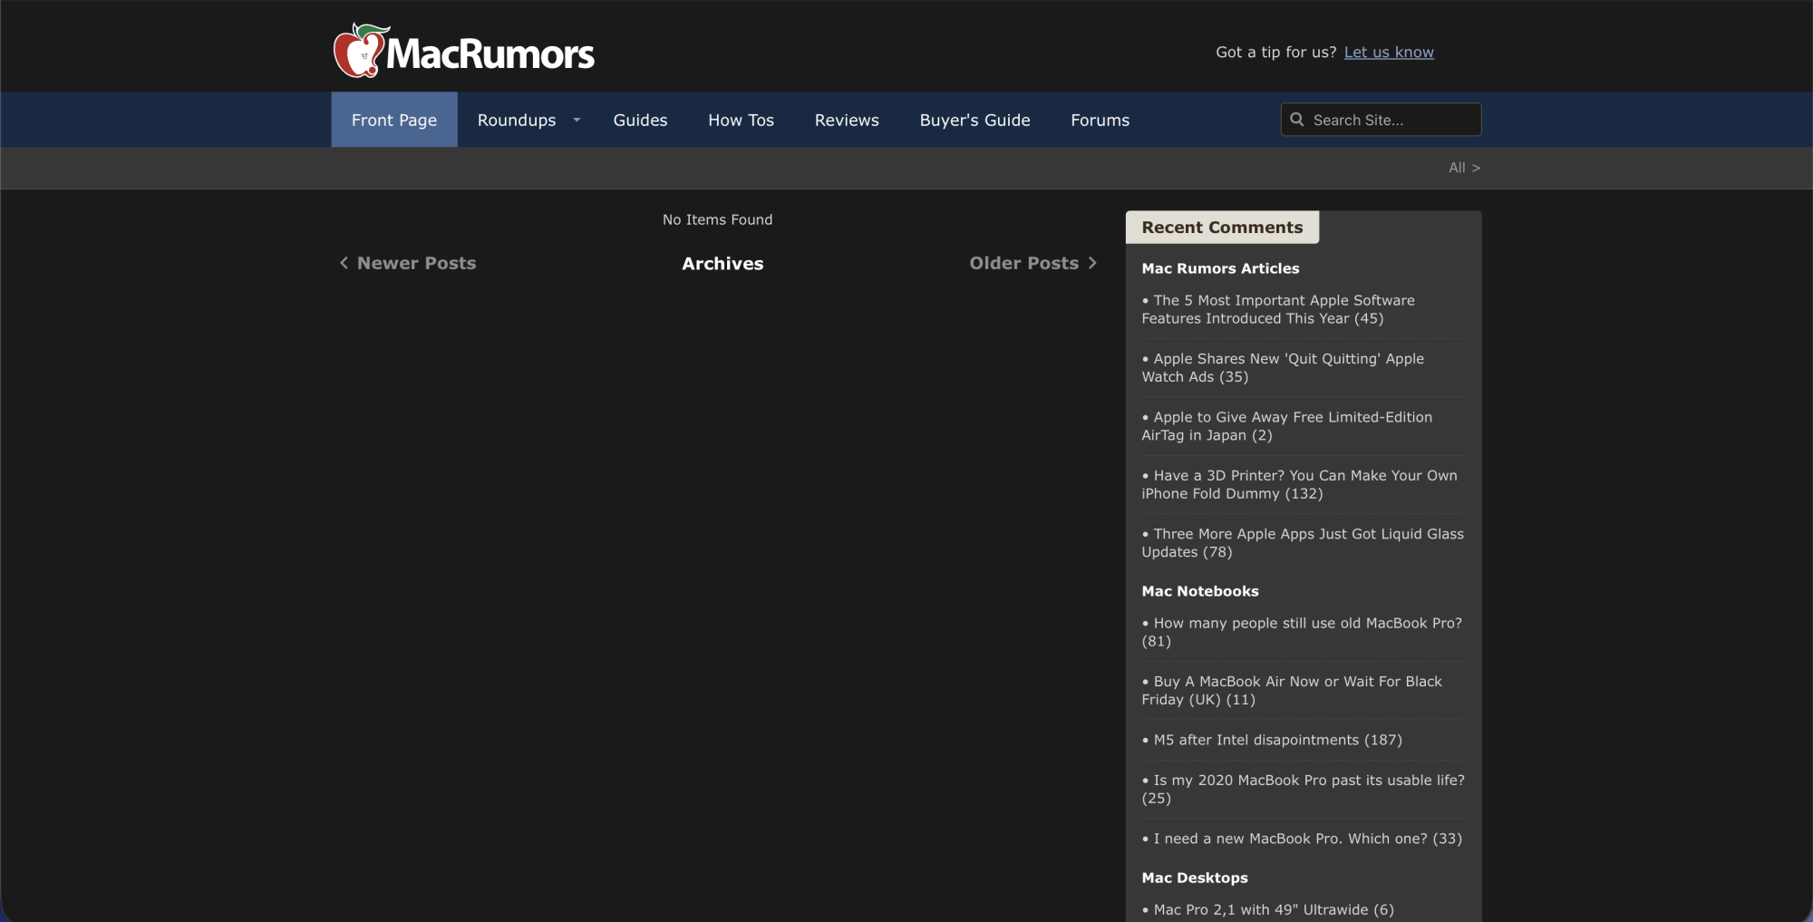Viewport: 1813px width, 922px height.
Task: Open the Mac Desktops forum heading
Action: [x=1195, y=878]
